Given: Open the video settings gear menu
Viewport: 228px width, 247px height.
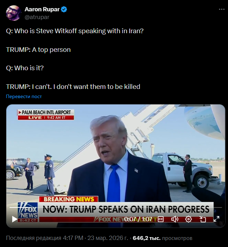Looking at the screenshot, I should coord(189,219).
